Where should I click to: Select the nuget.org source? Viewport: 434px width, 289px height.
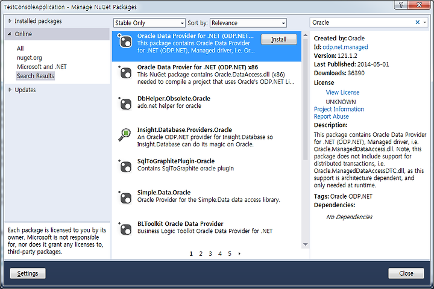click(30, 58)
